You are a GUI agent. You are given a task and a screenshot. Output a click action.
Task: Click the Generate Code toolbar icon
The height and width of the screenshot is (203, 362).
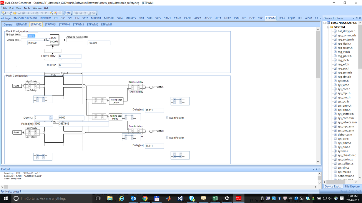pos(68,13)
